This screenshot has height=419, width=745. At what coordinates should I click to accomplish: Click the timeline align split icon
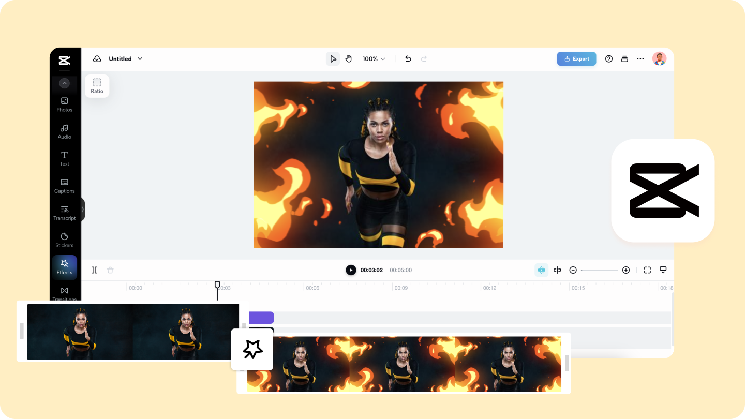pos(557,270)
